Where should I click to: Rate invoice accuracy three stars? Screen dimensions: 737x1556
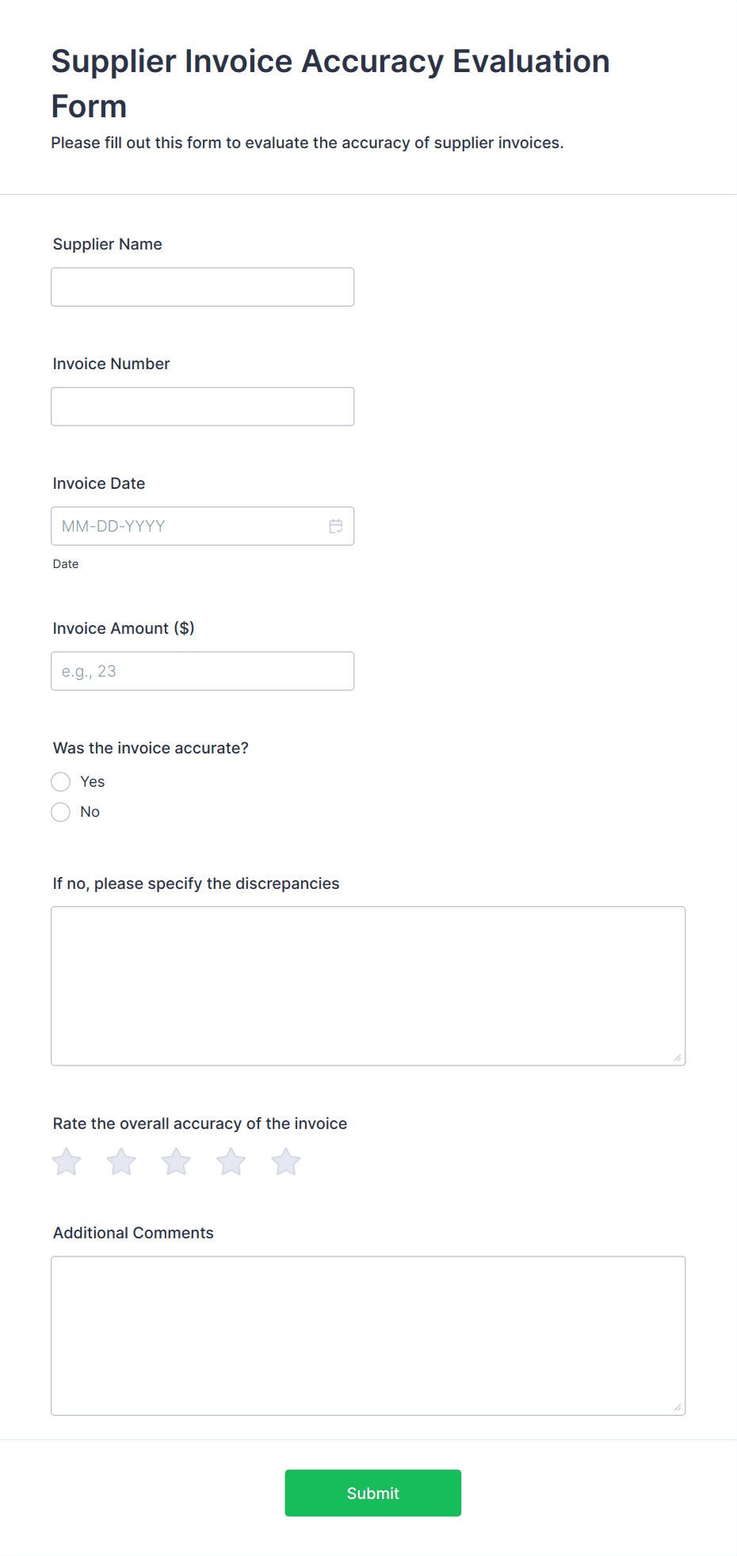[176, 1162]
